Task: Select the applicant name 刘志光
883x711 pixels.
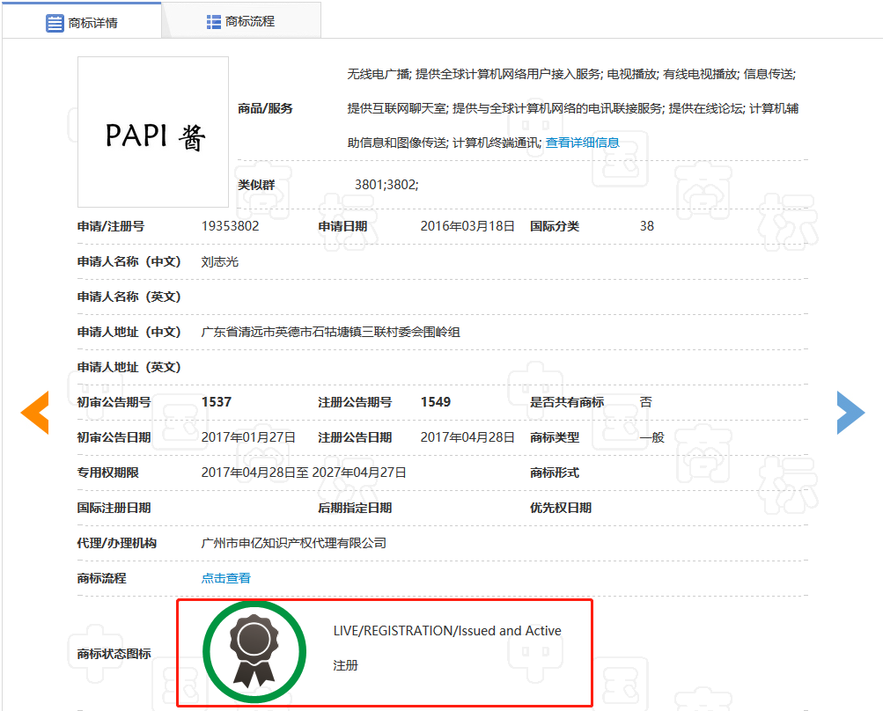Action: click(x=219, y=261)
